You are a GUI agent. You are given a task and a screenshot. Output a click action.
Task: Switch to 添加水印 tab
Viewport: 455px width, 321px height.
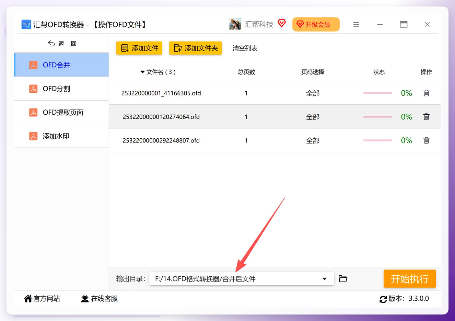(x=62, y=136)
